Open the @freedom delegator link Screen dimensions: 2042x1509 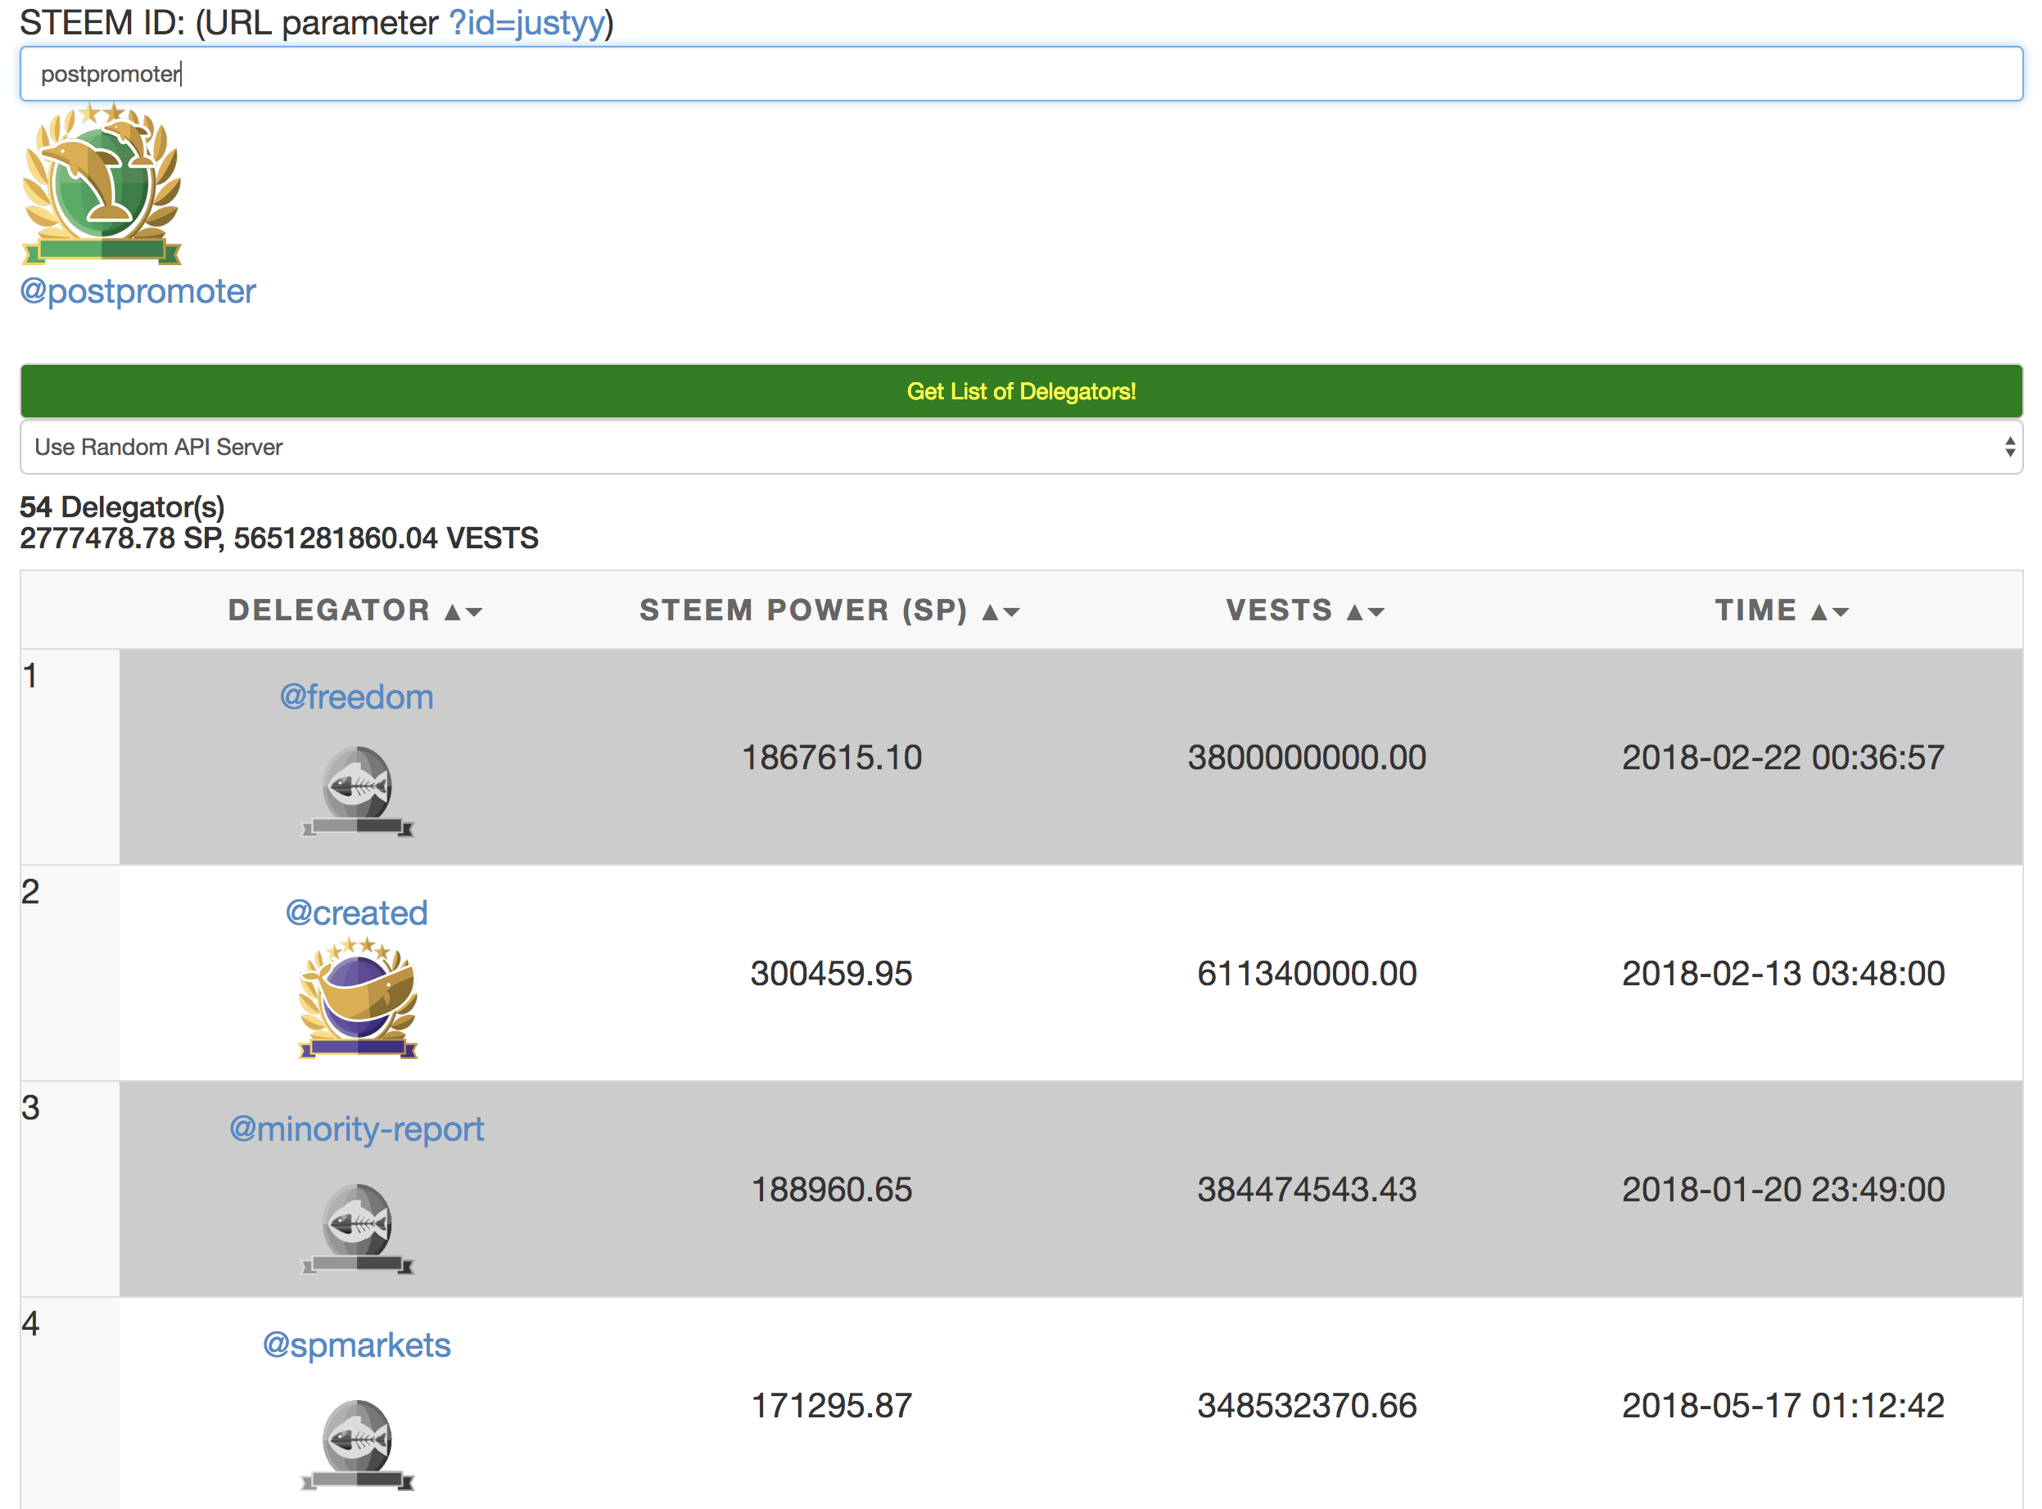[x=356, y=697]
